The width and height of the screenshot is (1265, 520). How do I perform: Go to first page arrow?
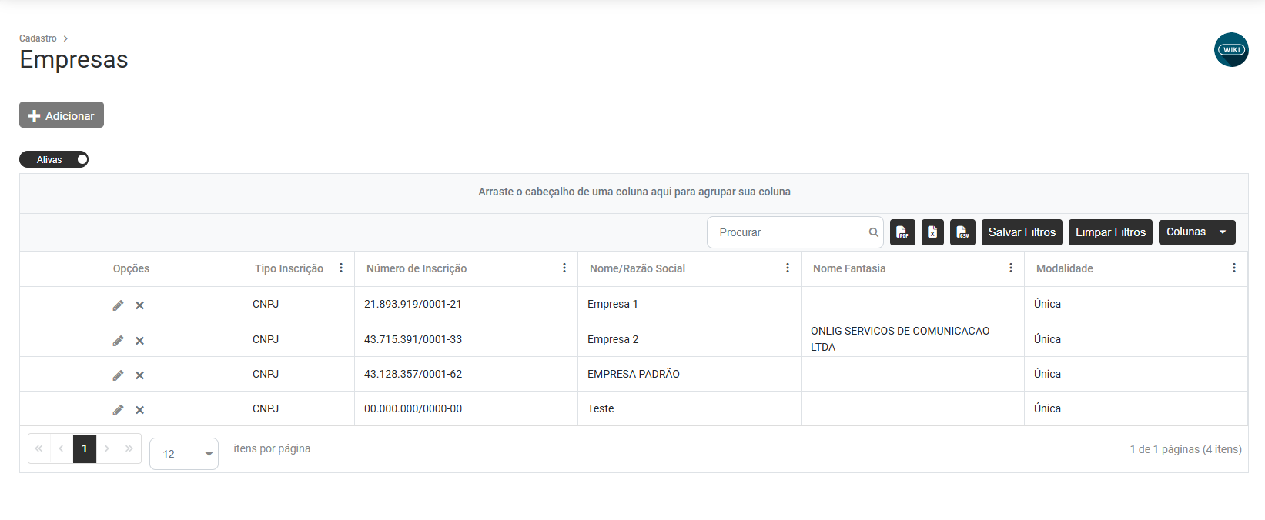pyautogui.click(x=38, y=448)
